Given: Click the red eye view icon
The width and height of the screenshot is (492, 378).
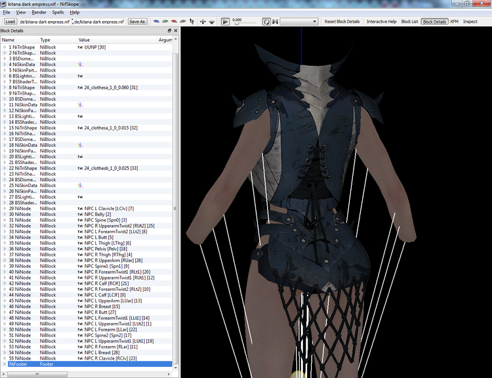Looking at the screenshot, I should (x=174, y=22).
